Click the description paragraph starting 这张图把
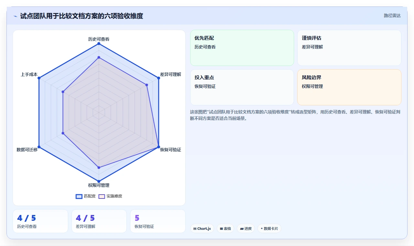The width and height of the screenshot is (414, 246). pos(295,115)
